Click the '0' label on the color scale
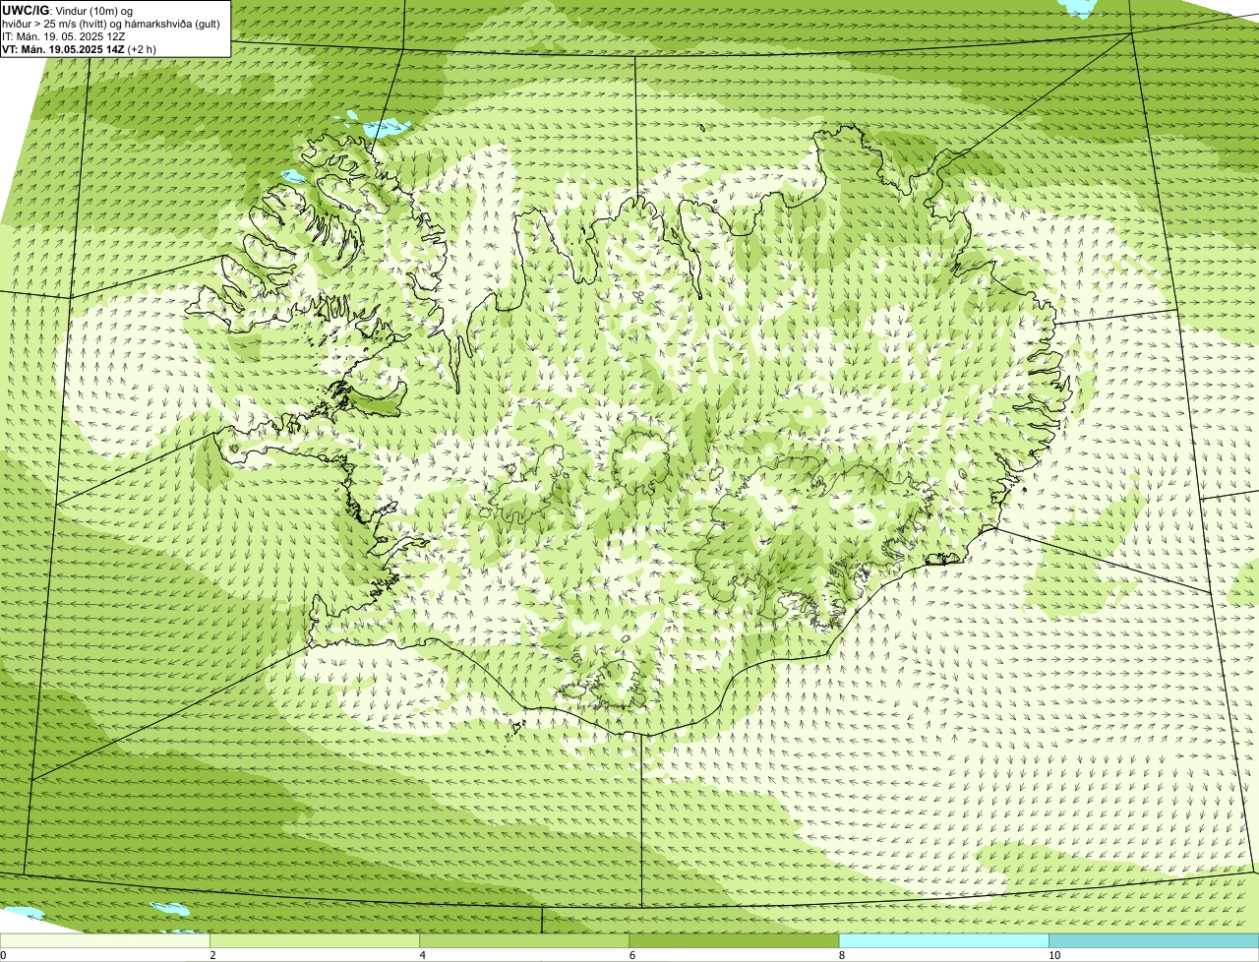 point(3,955)
